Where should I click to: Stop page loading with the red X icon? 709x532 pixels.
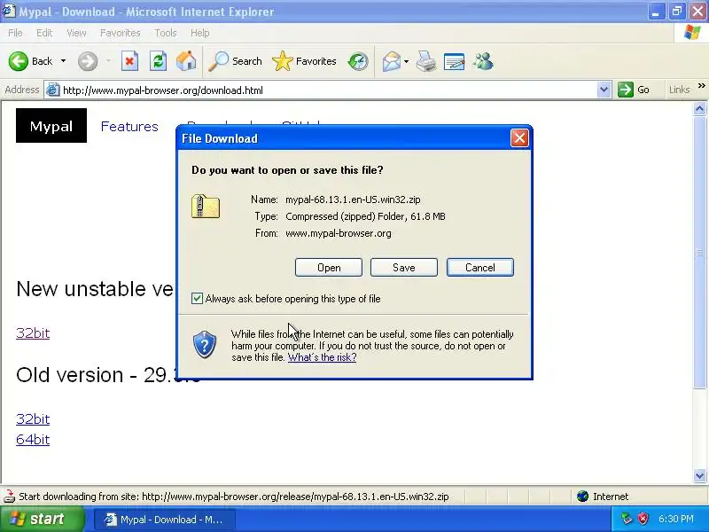point(129,61)
